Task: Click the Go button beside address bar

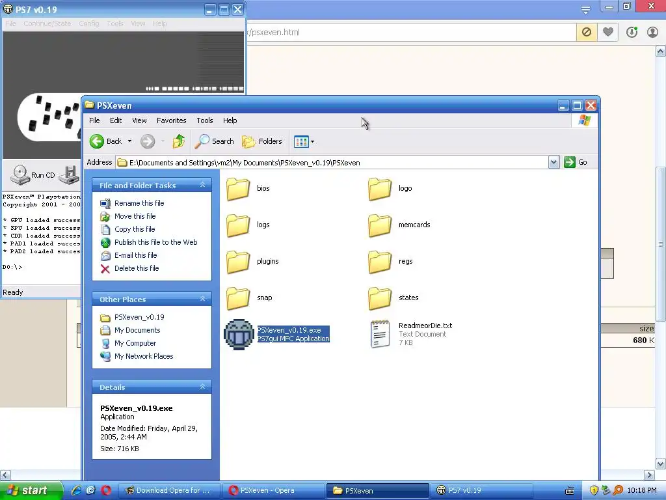Action: tap(576, 162)
